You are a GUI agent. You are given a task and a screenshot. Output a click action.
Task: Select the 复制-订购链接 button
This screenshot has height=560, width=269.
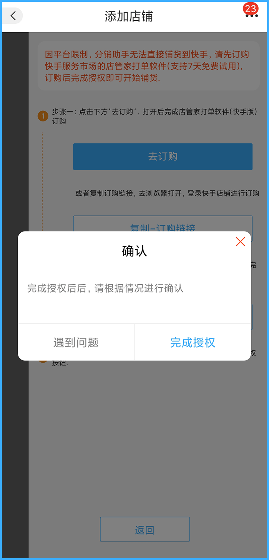(163, 224)
